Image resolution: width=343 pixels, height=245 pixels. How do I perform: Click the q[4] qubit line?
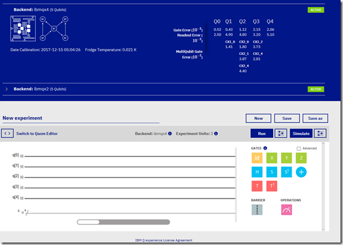130,198
